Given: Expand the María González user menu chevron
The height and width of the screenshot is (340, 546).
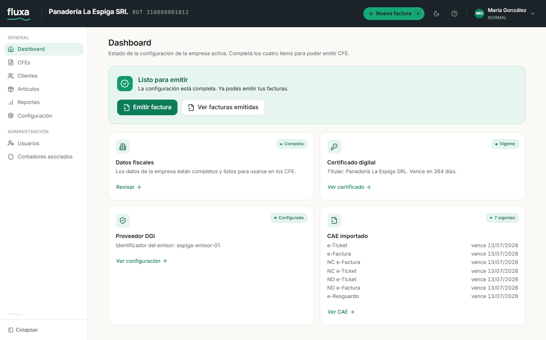Looking at the screenshot, I should click(x=532, y=14).
